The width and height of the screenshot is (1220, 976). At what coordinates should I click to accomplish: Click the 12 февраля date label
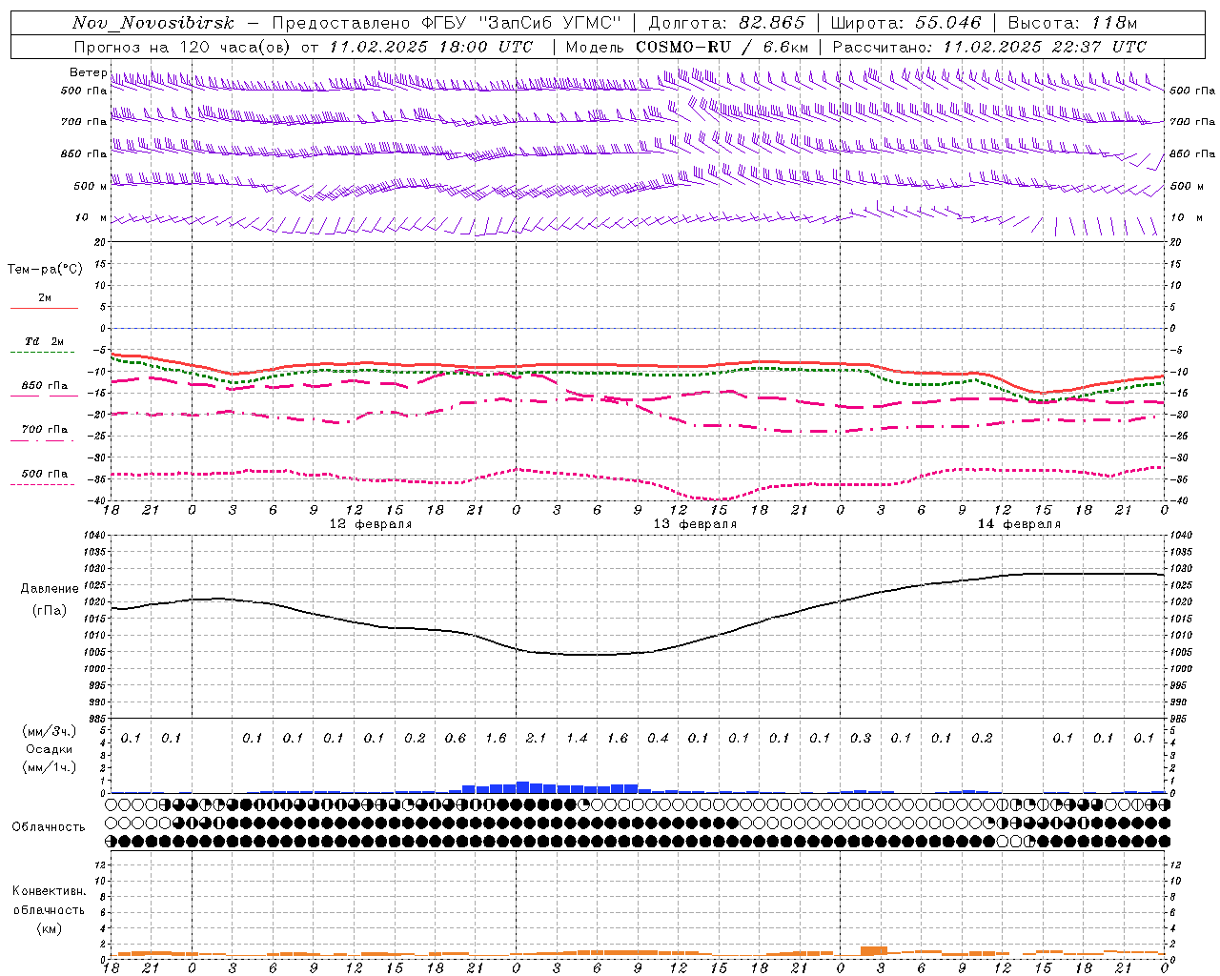[x=371, y=524]
